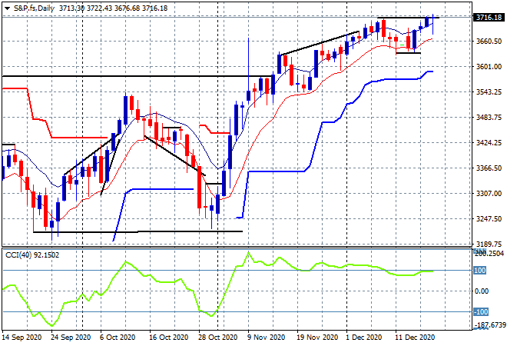
Task: Click the S&P.fs,Daily chart title text
Action: click(x=34, y=8)
